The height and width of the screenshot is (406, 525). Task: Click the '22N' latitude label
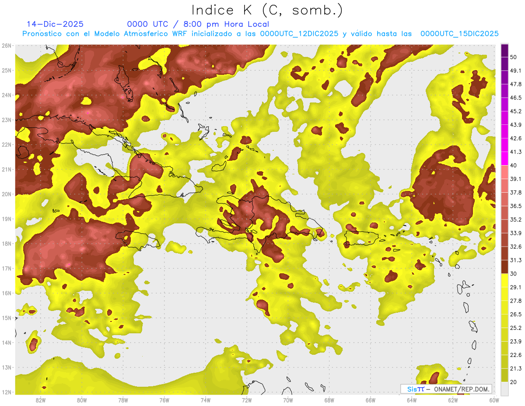7,145
